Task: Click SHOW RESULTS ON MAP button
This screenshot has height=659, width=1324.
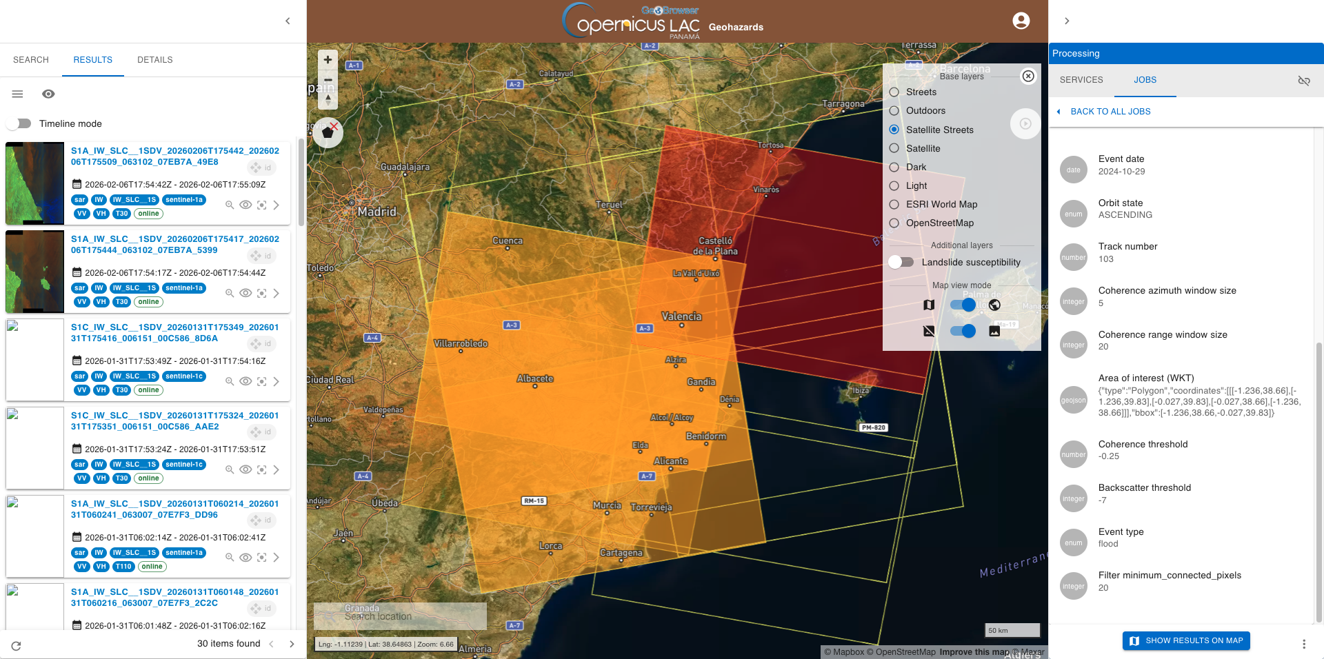Action: [1186, 641]
